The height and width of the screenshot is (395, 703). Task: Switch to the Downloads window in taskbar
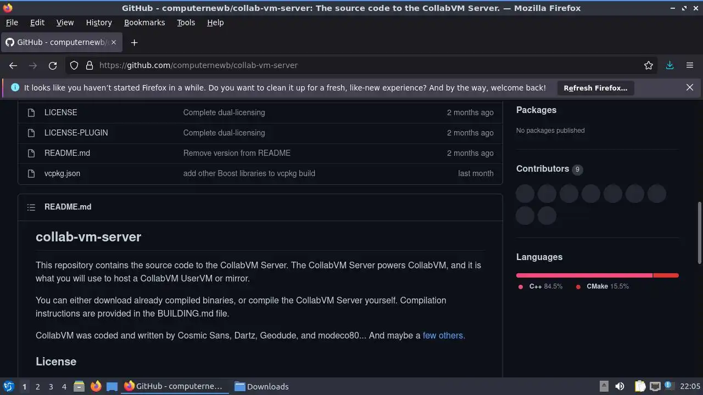pyautogui.click(x=261, y=386)
